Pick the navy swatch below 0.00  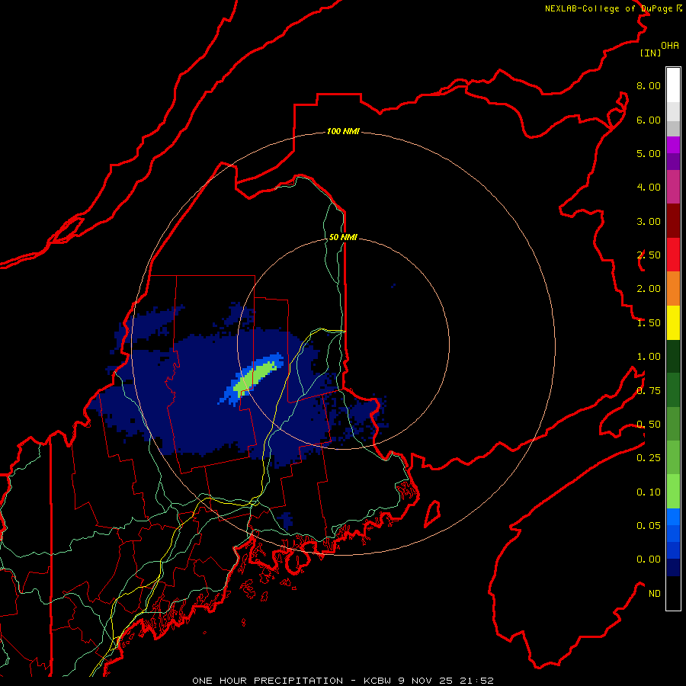(x=673, y=567)
